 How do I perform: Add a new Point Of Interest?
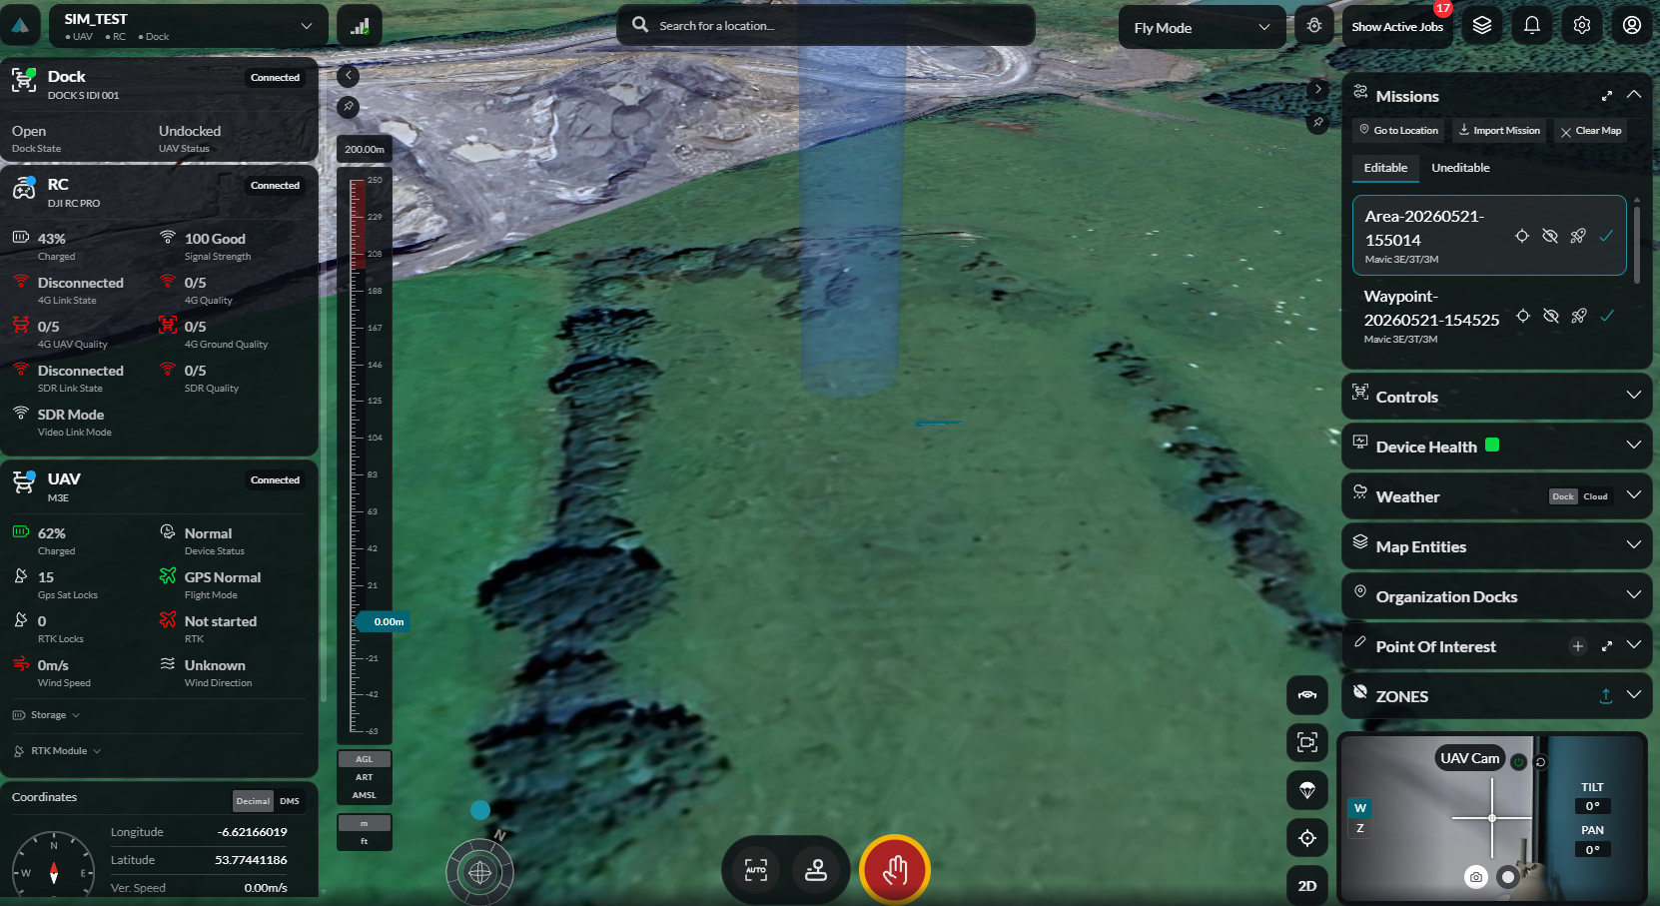[1578, 646]
